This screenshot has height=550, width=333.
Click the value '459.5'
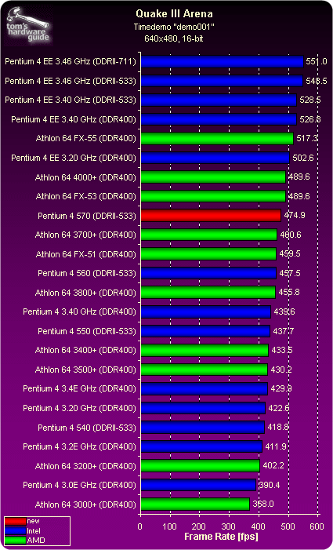tap(290, 254)
